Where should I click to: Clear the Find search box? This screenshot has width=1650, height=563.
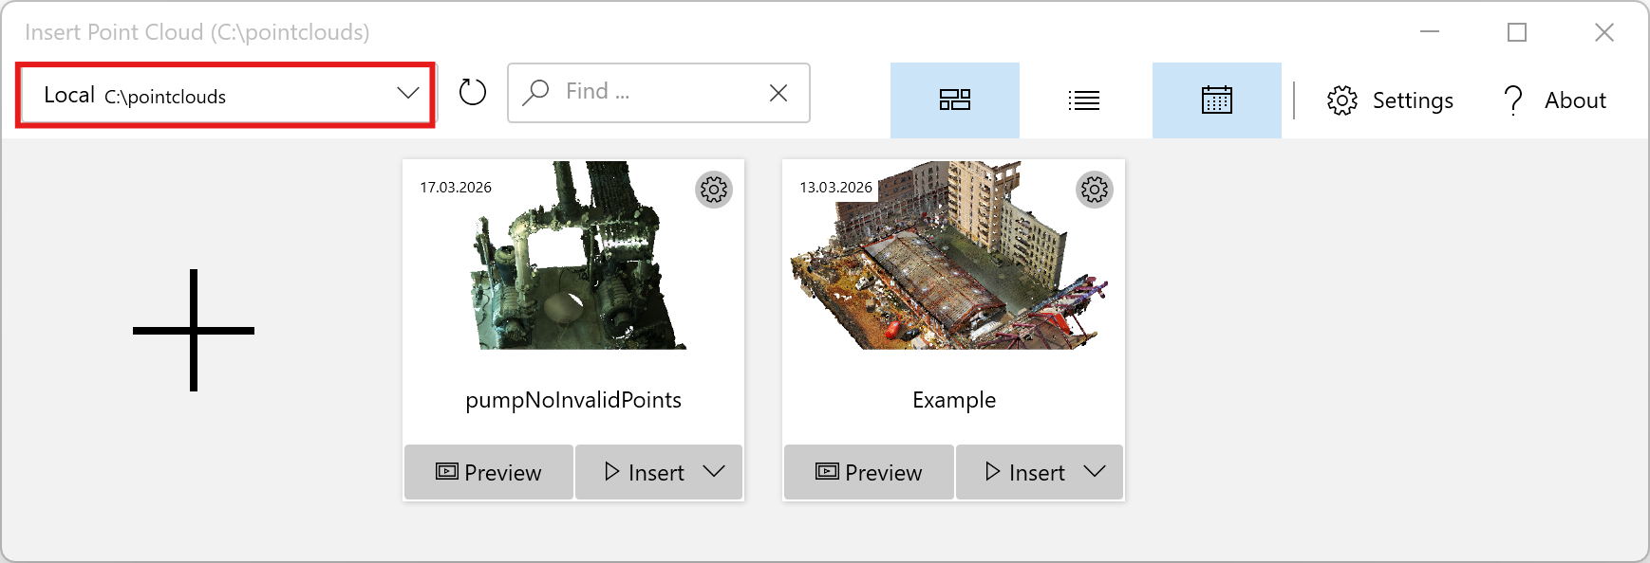(x=778, y=93)
